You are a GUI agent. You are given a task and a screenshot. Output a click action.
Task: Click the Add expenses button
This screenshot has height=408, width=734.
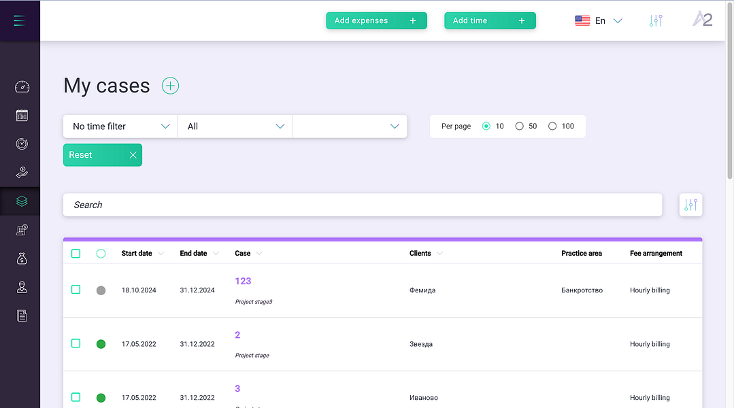376,20
